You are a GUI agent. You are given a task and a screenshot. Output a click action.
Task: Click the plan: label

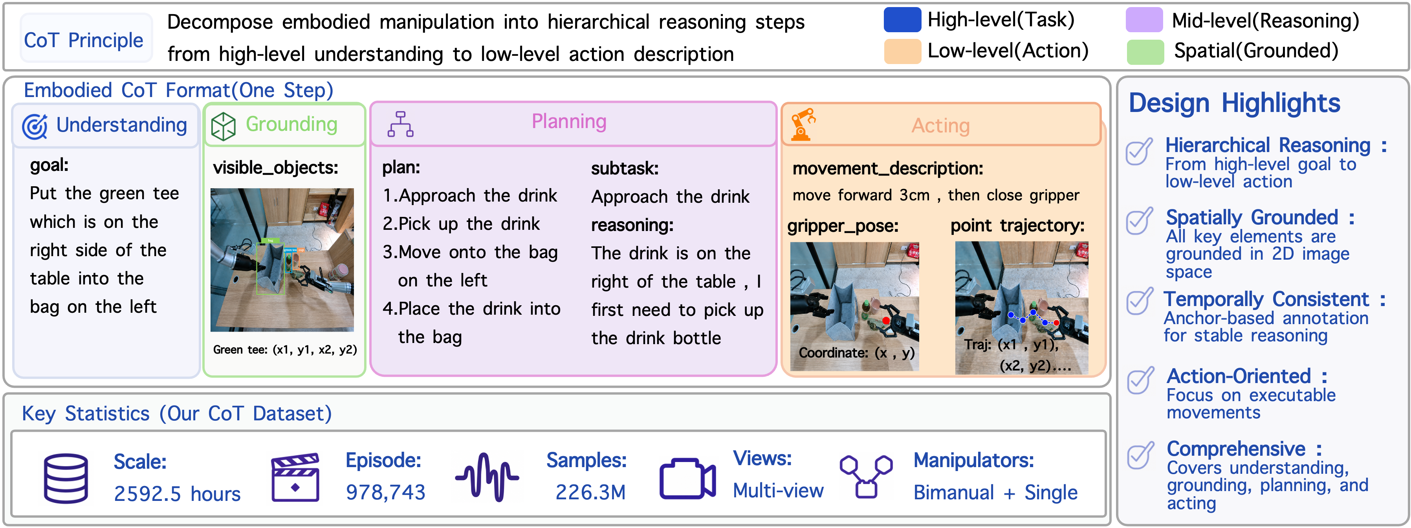401,168
